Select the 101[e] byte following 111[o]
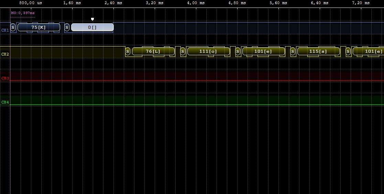Viewport: 384px width, 194px height. coord(263,51)
